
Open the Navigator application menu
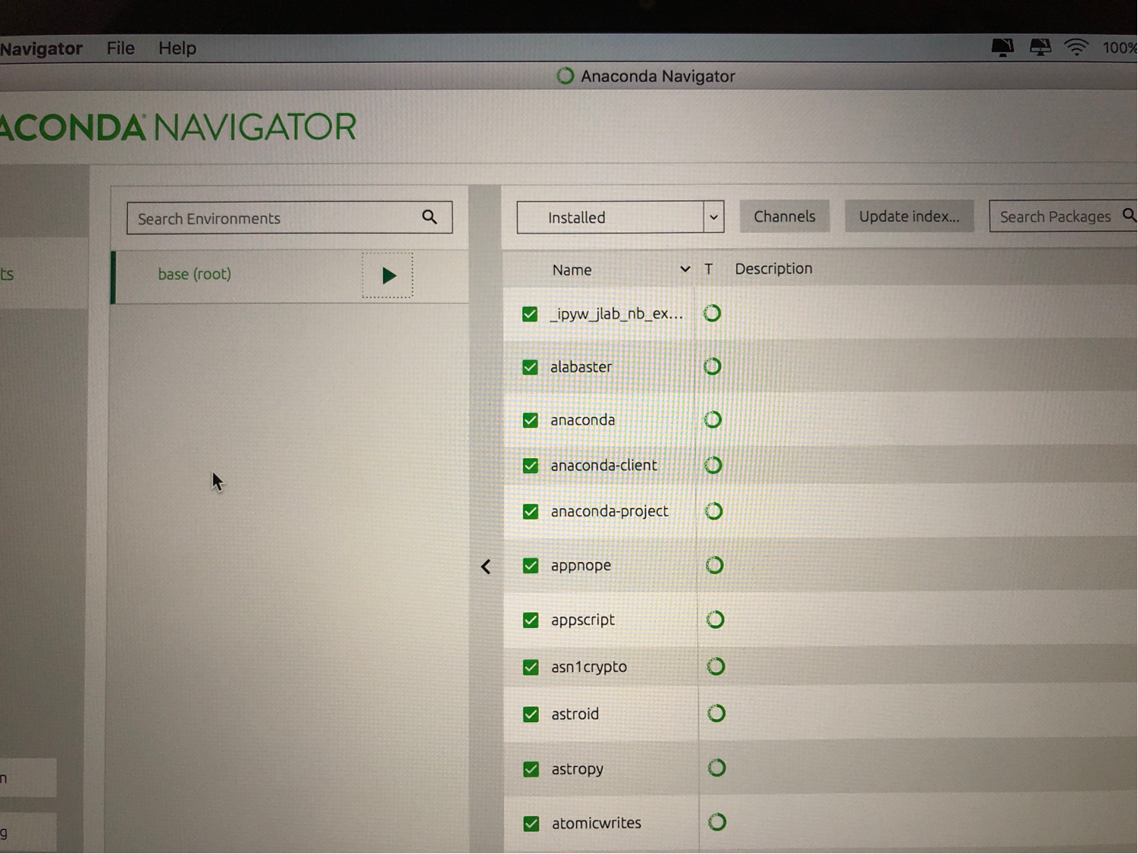pos(41,49)
